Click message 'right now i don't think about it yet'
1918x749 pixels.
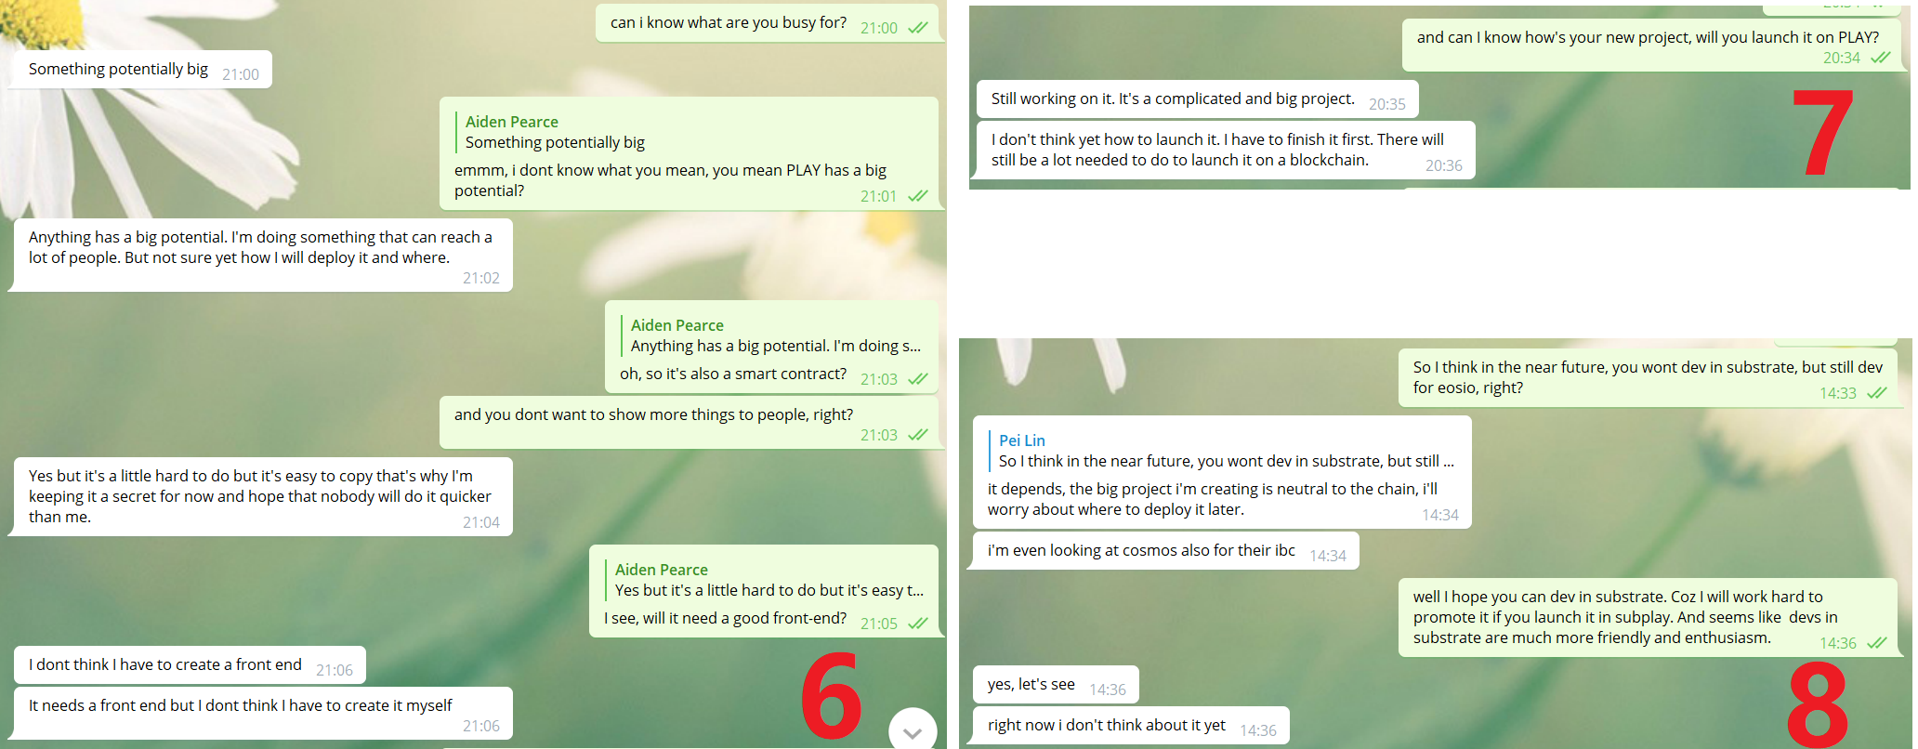click(x=1132, y=726)
